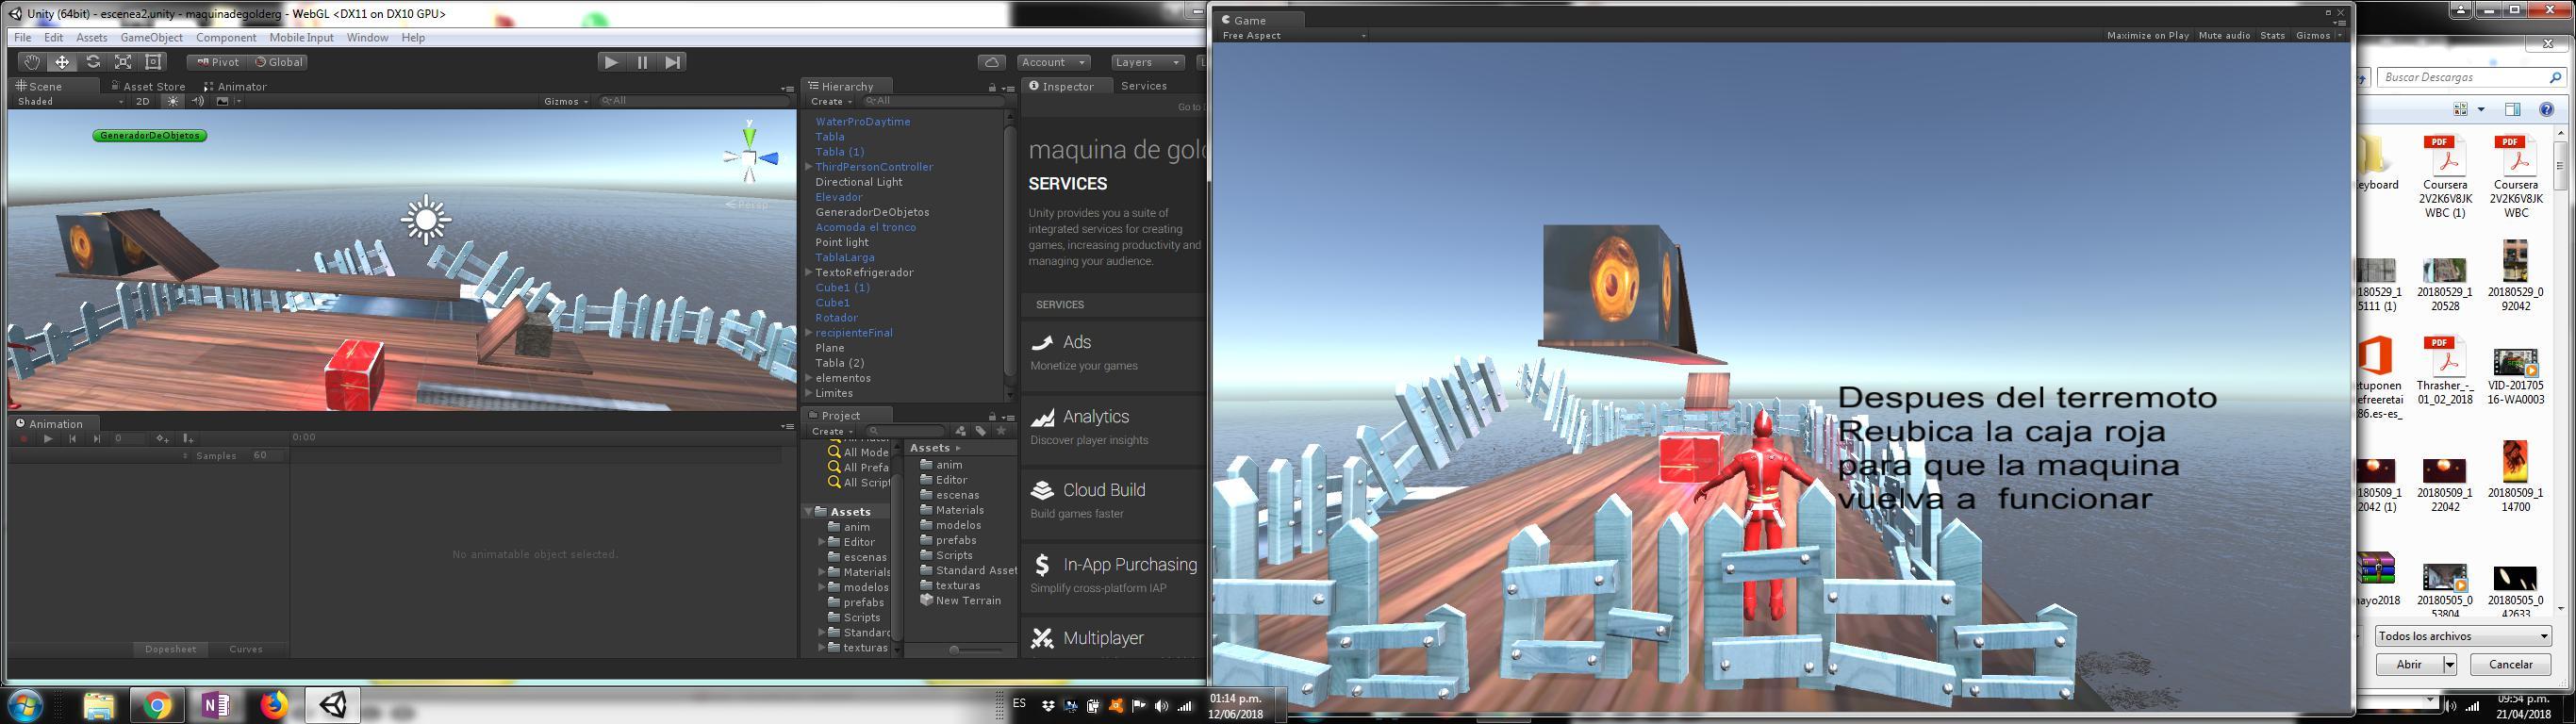
Task: Open the cloud services icon
Action: coord(991,62)
